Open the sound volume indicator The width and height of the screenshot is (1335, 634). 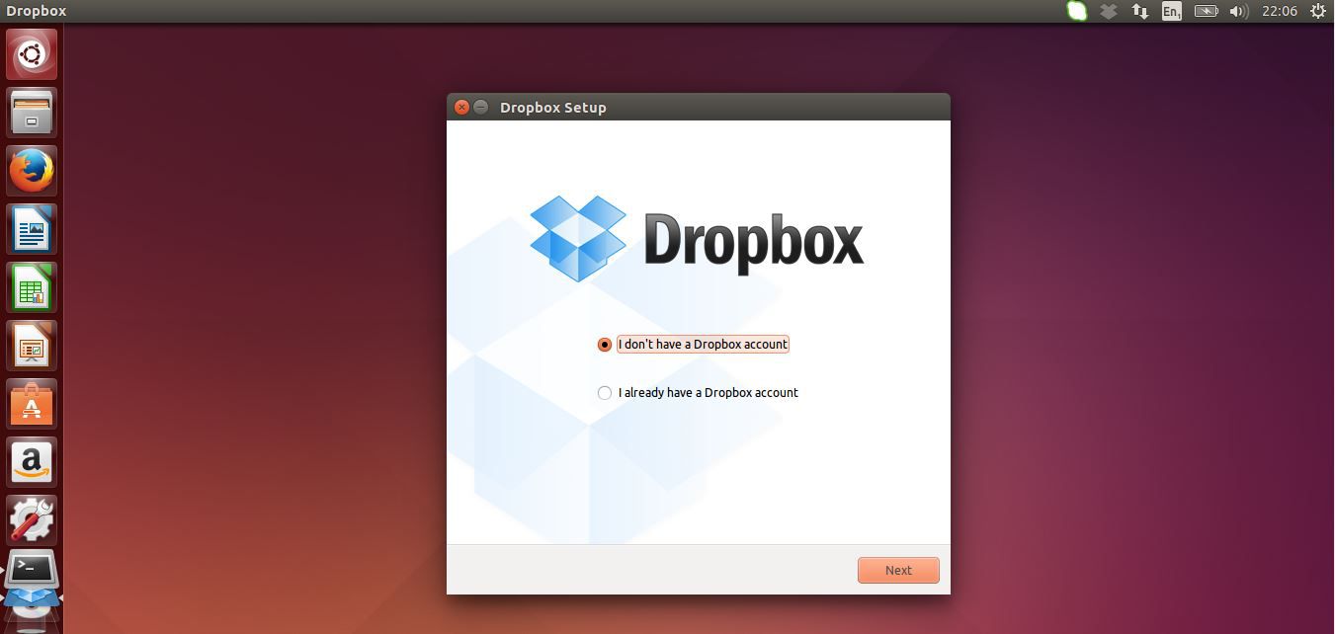(1238, 11)
